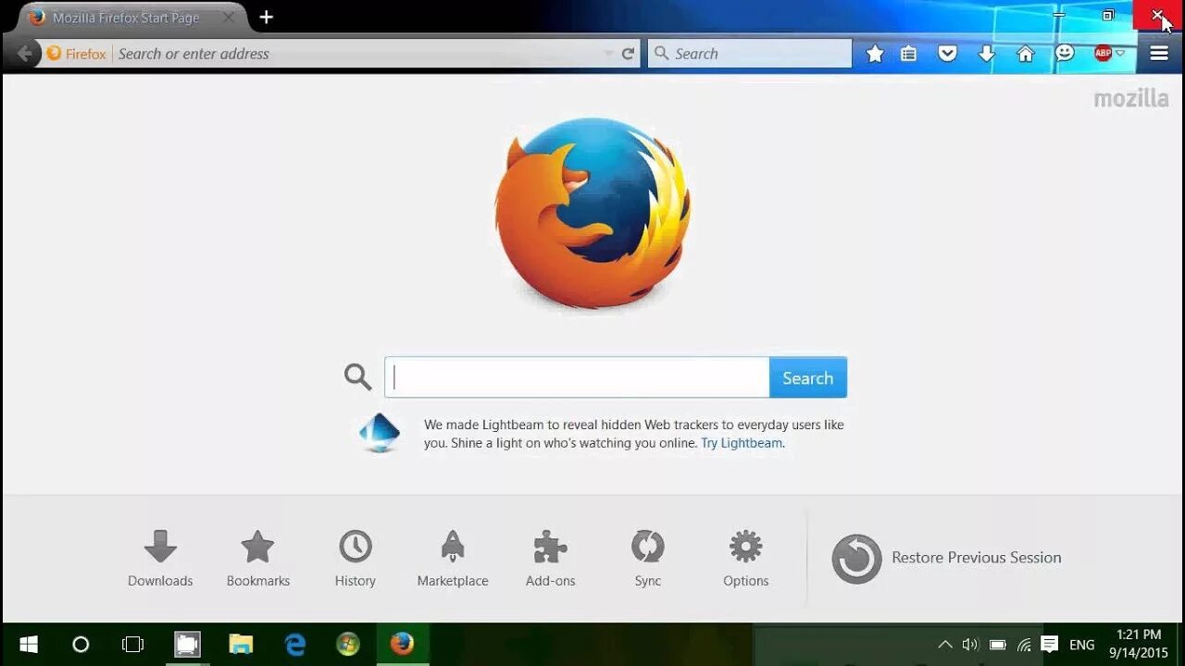Open Cortana search circle in taskbar

81,645
